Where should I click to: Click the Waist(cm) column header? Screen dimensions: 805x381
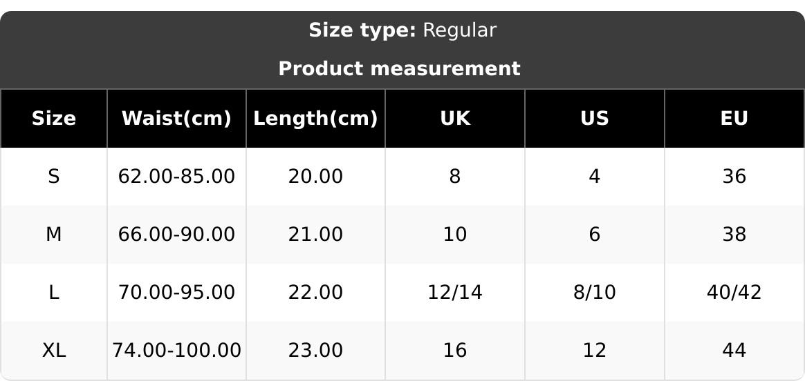[176, 119]
